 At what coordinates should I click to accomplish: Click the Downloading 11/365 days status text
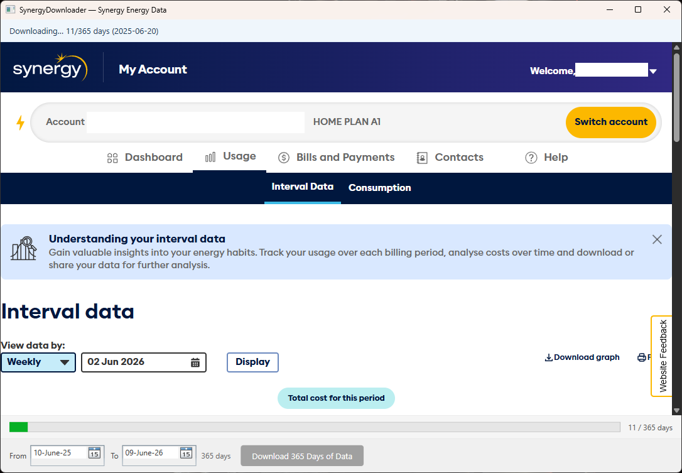[x=84, y=31]
